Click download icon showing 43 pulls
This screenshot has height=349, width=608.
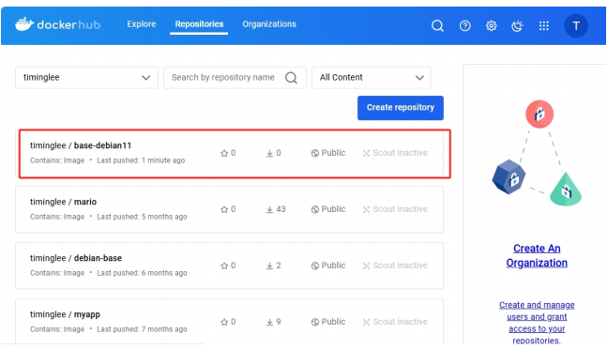point(269,209)
